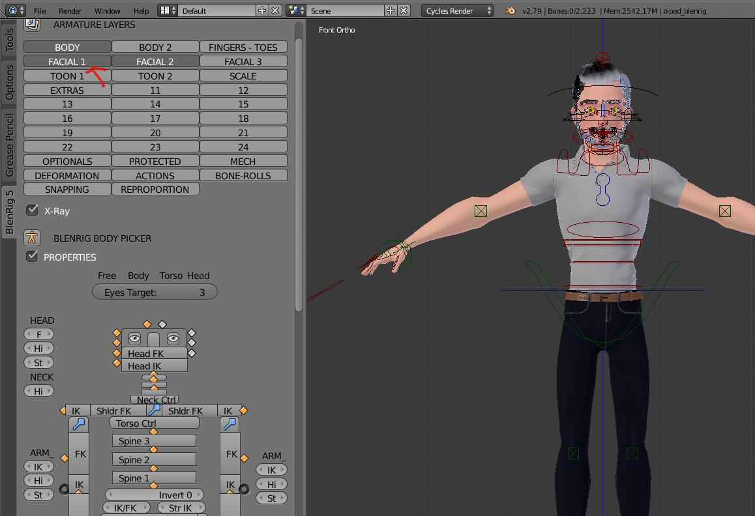Click the orange diamond left of left IK
The width and height of the screenshot is (755, 516).
point(63,410)
